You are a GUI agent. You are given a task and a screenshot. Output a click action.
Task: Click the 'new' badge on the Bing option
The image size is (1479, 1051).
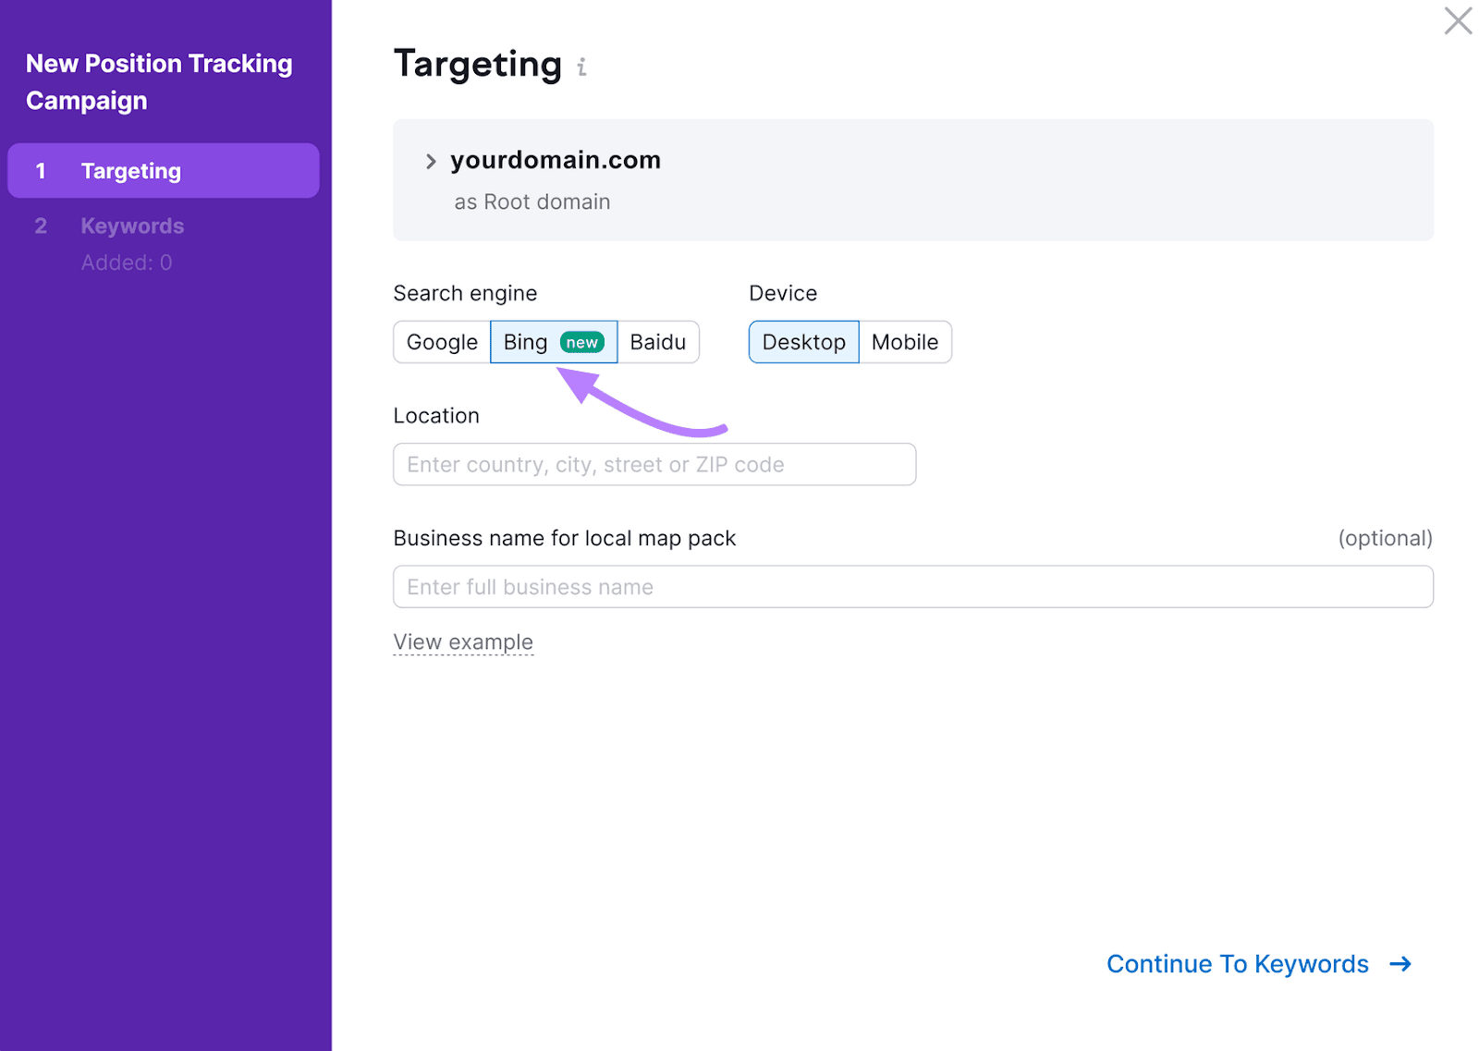click(581, 342)
